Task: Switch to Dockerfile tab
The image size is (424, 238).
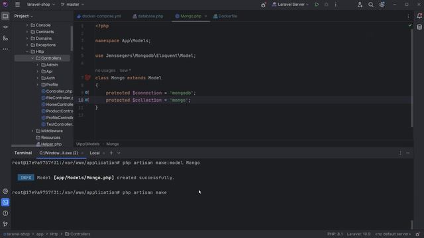Action: (x=225, y=16)
